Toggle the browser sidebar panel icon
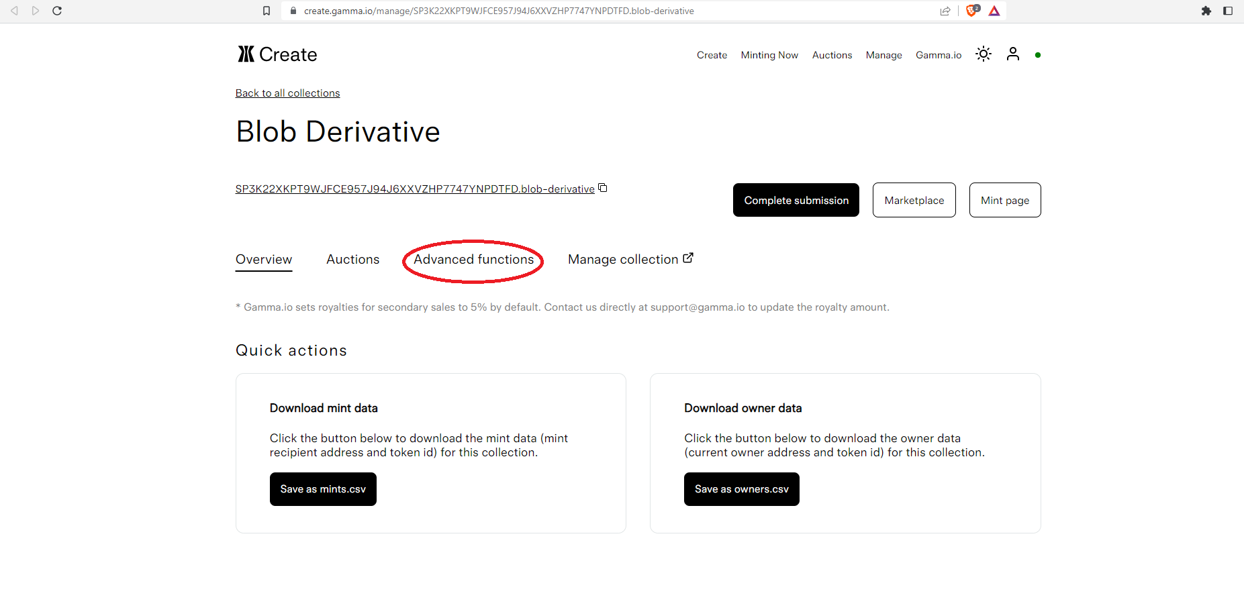The width and height of the screenshot is (1244, 616). [x=1228, y=11]
